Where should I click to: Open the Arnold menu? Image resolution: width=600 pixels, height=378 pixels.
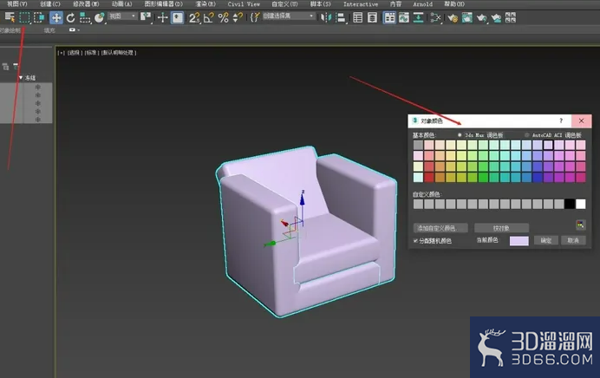point(422,3)
